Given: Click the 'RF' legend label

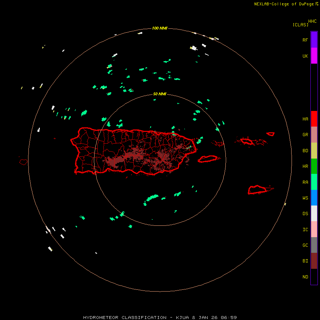Looking at the screenshot, I should (305, 40).
